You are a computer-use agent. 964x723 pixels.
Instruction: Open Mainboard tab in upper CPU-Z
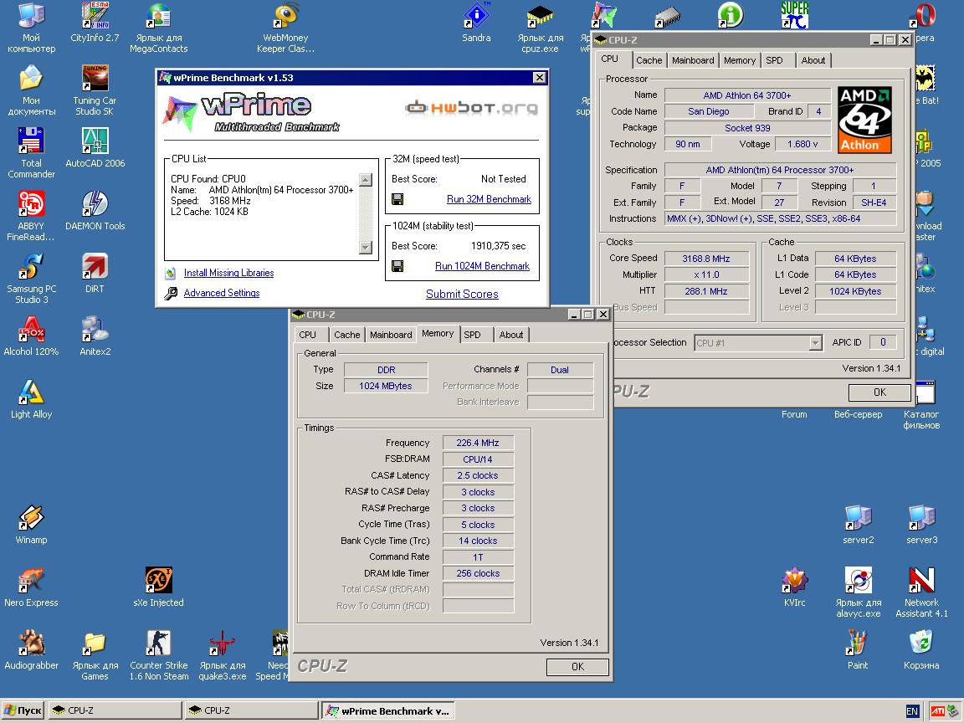(x=693, y=60)
